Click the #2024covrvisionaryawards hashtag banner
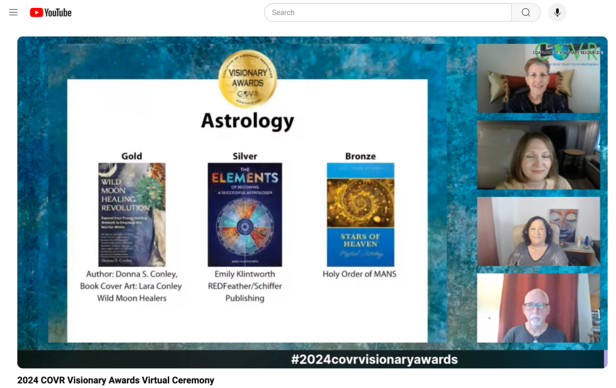 click(x=374, y=360)
